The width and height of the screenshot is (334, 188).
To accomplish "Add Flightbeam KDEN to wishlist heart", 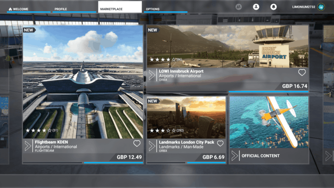I will pyautogui.click(x=137, y=144).
